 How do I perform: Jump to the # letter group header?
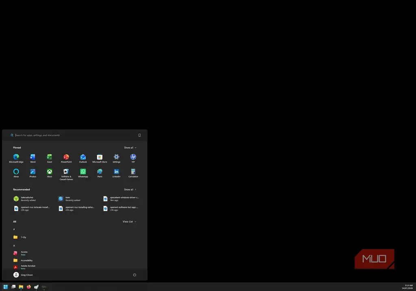click(x=14, y=230)
